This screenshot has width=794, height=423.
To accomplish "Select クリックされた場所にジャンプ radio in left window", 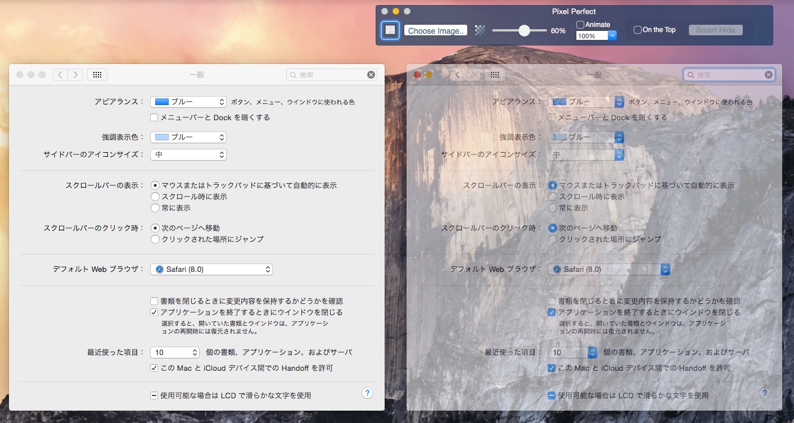I will coord(155,239).
